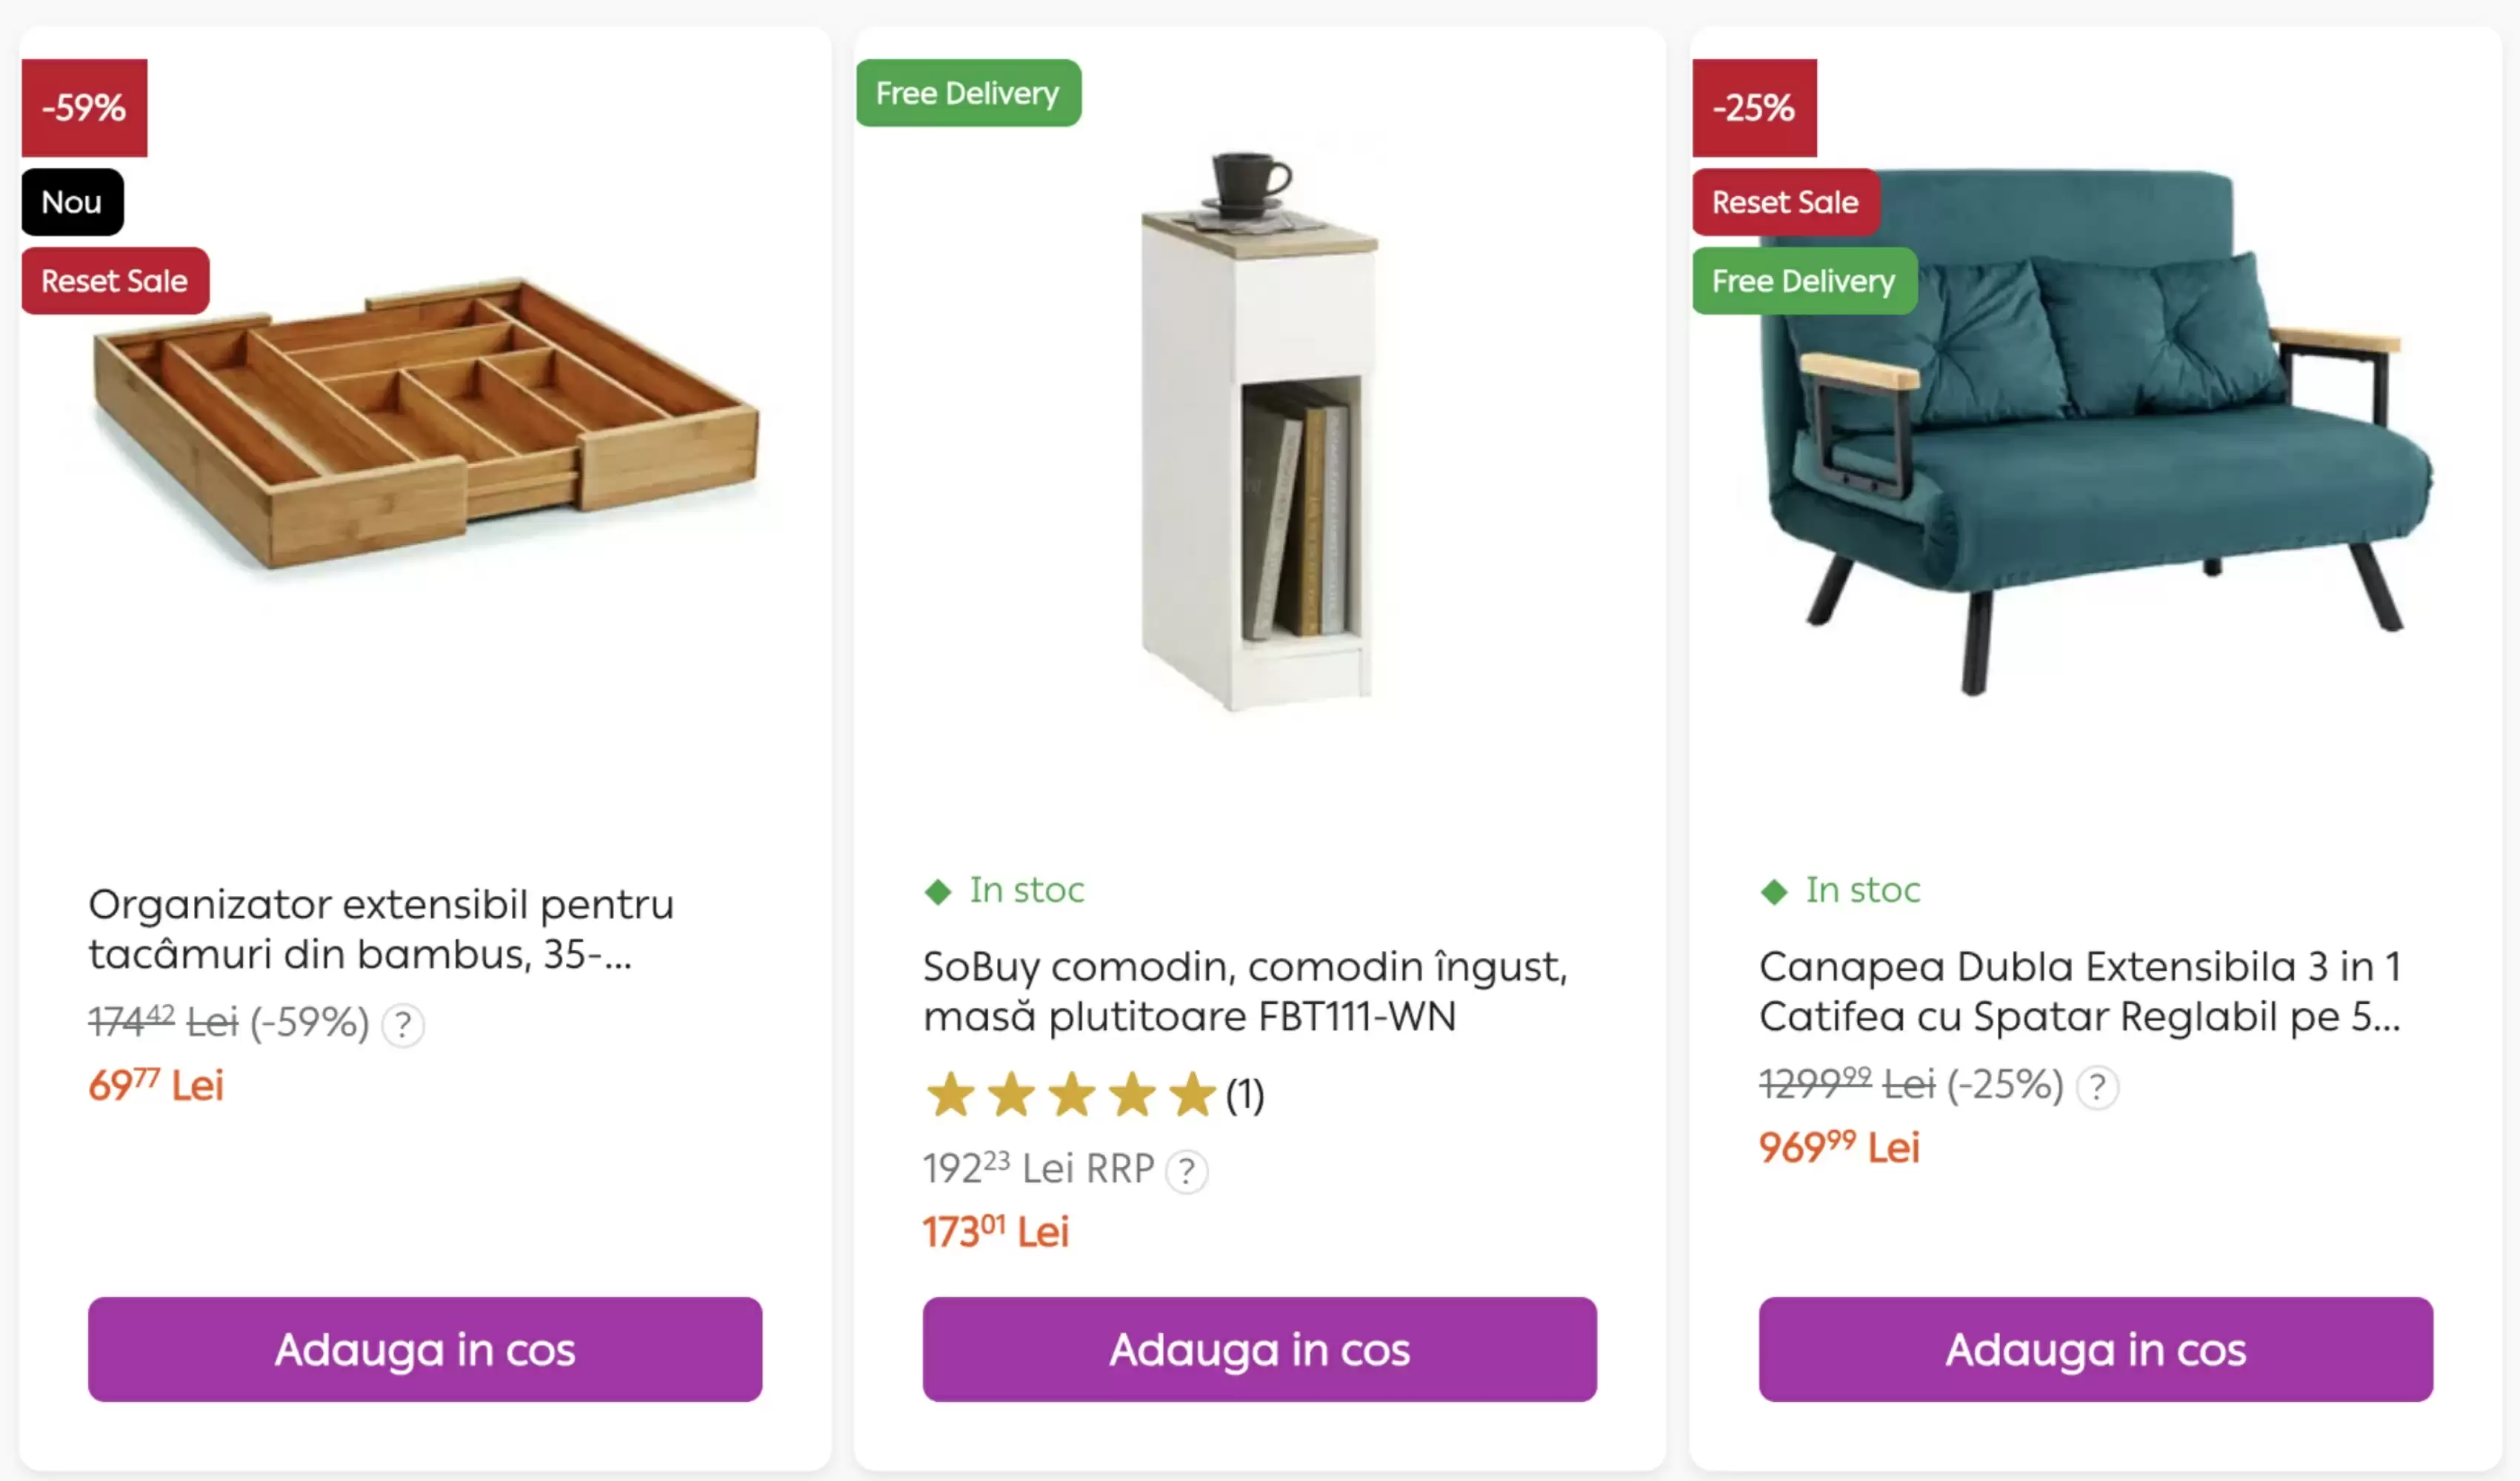Click the Reset Sale badge on bamboo organizer

click(115, 281)
